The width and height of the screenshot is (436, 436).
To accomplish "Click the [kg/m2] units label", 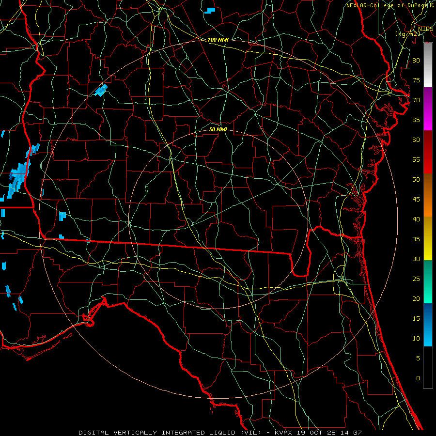I will [x=407, y=34].
